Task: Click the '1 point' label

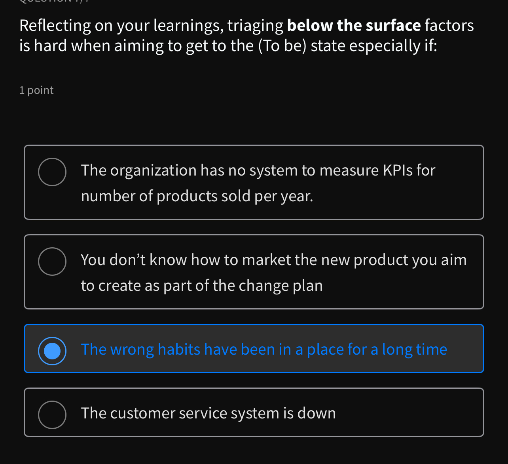Action: click(36, 90)
